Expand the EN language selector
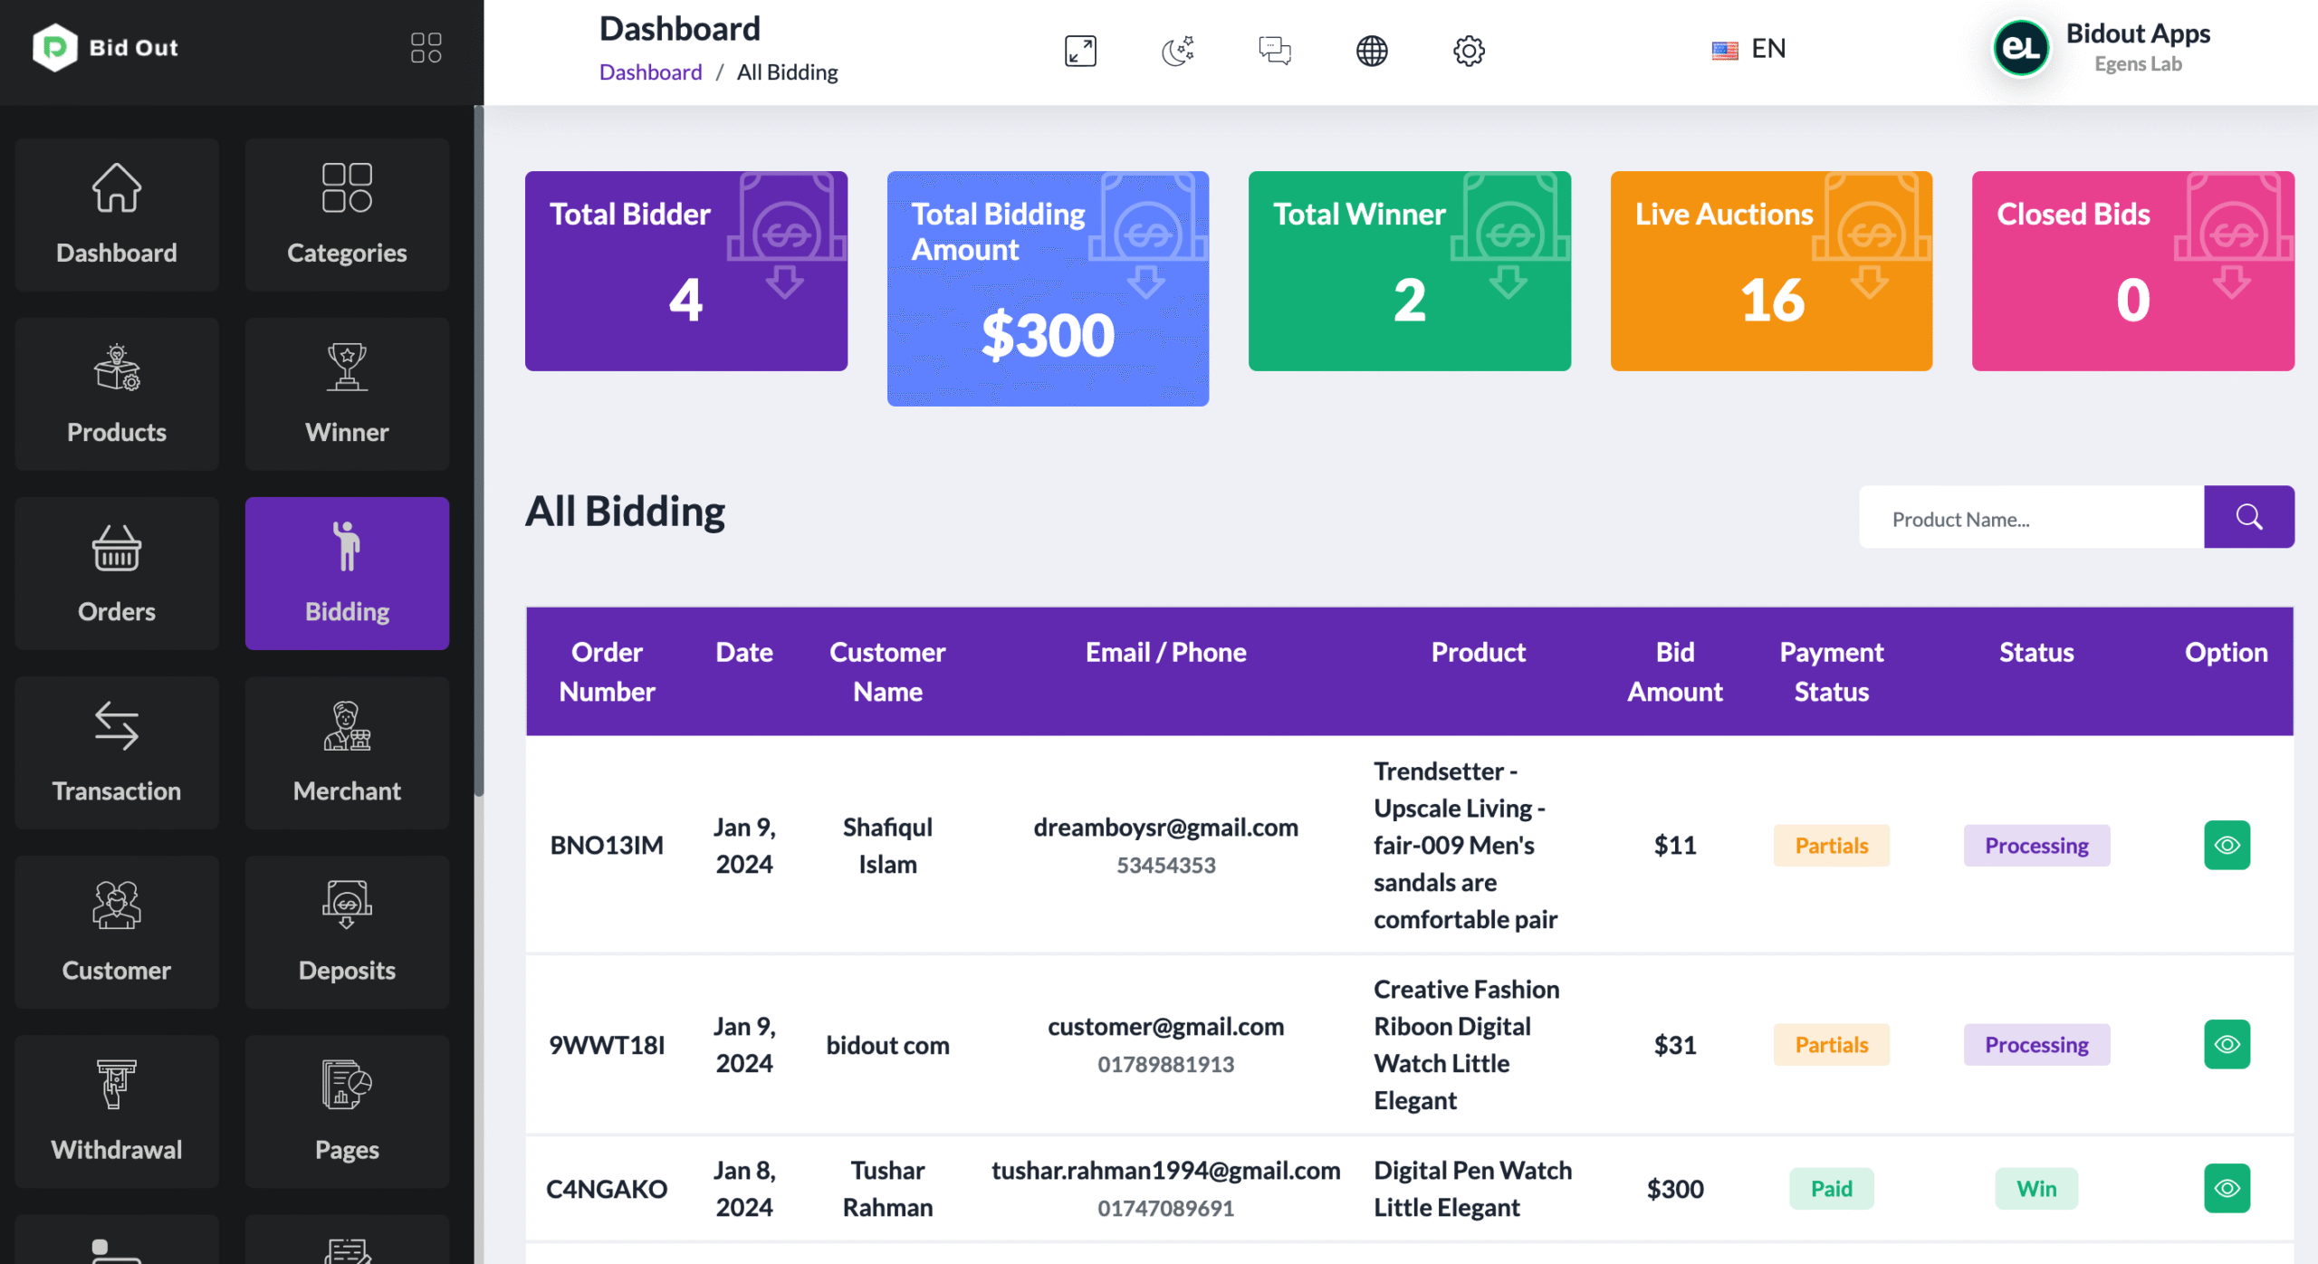The image size is (2318, 1264). [x=1748, y=49]
